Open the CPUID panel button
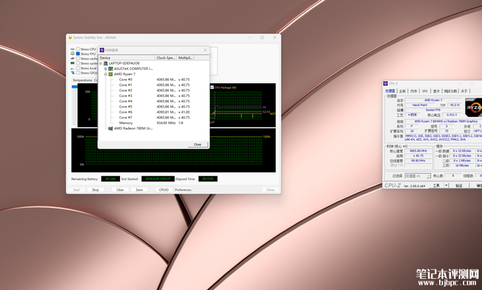This screenshot has width=482, height=290. click(164, 190)
